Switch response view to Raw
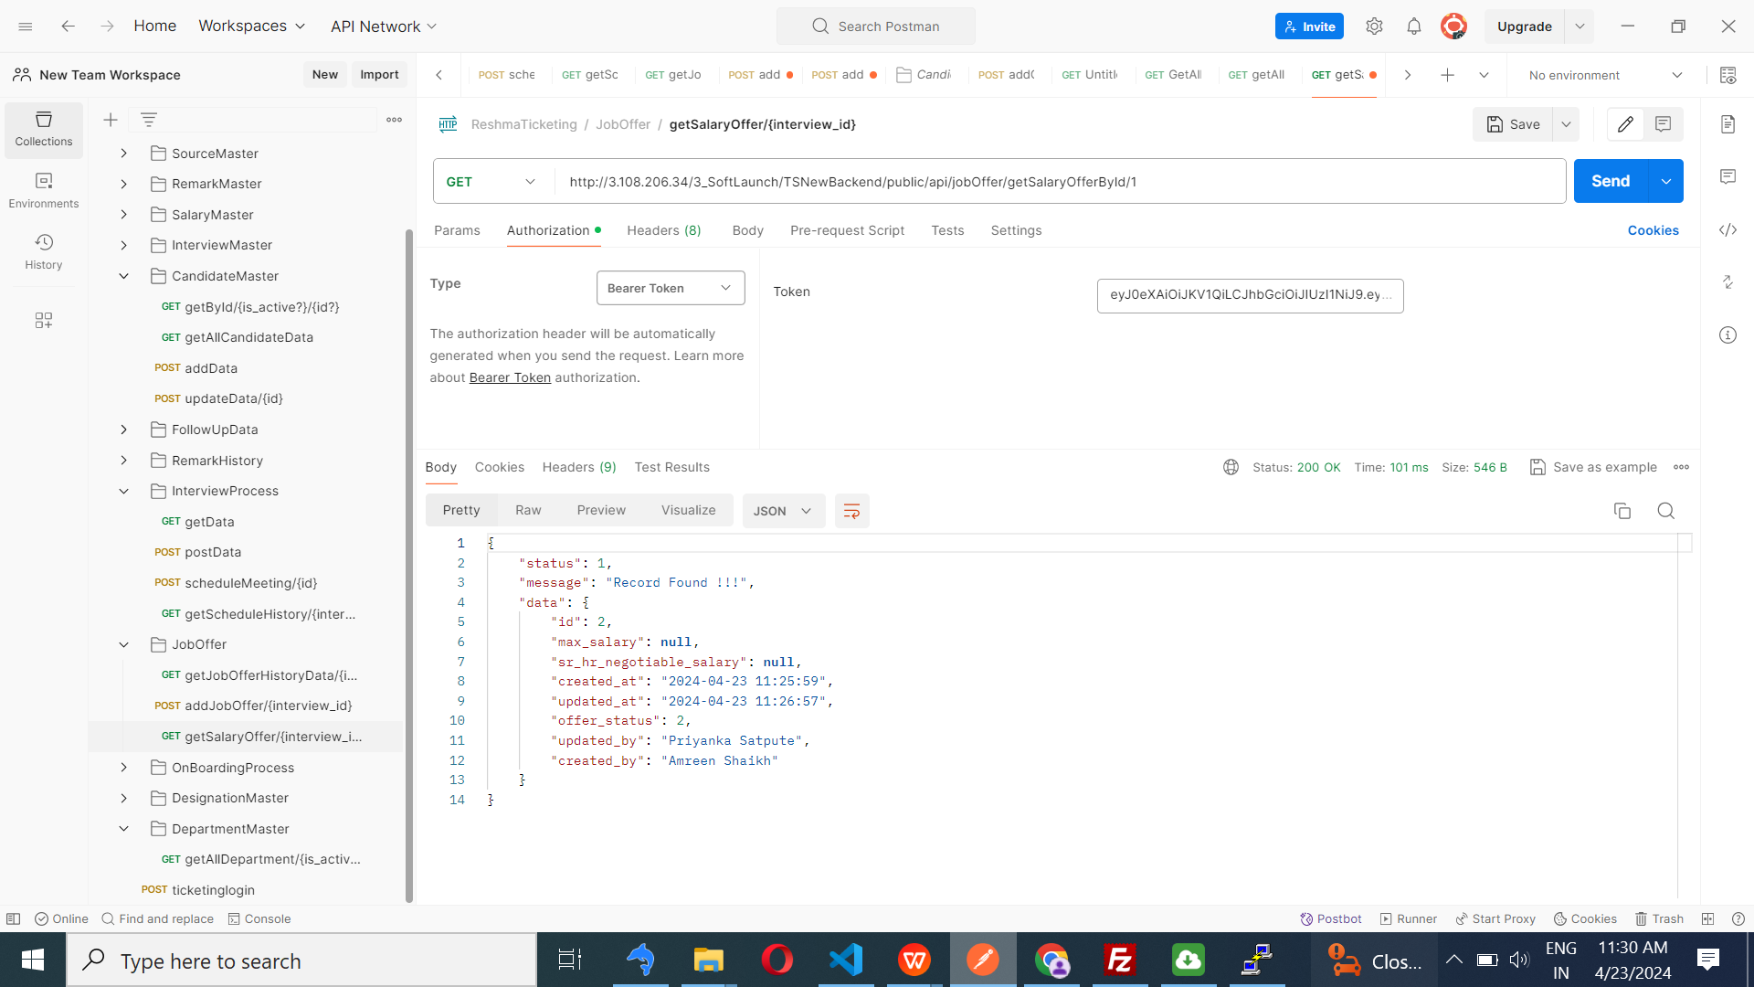The height and width of the screenshot is (987, 1754). (528, 510)
